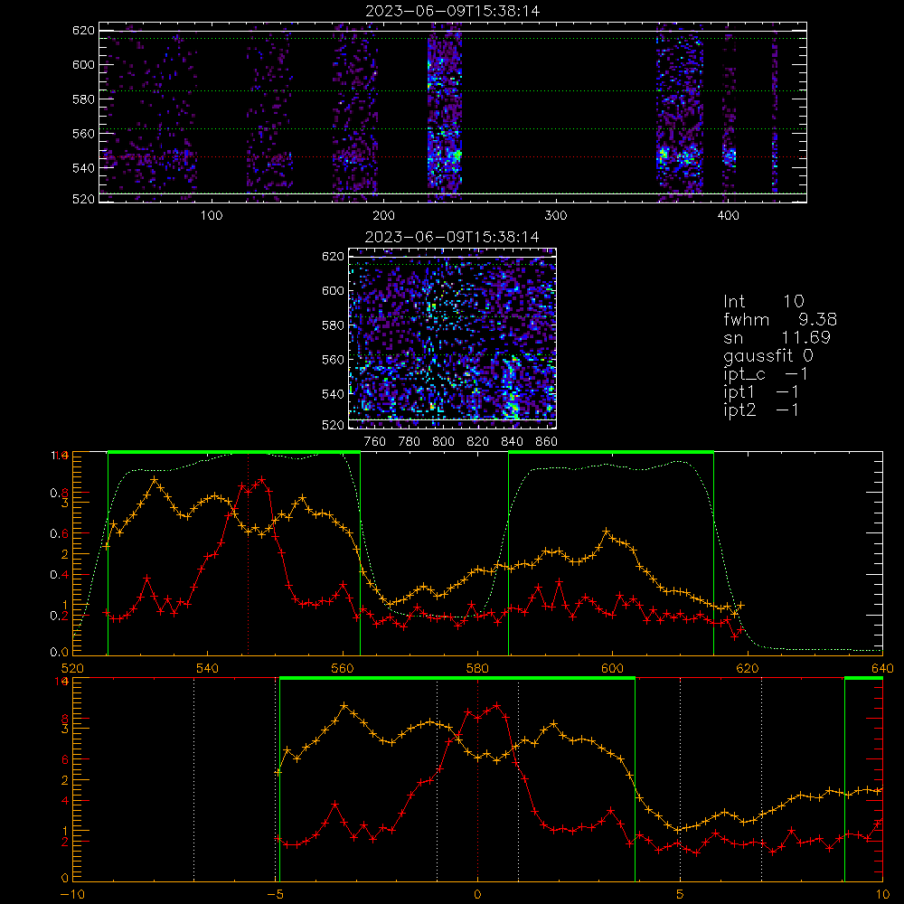Click the y-axis label '580' on the top plot
Screen dimensions: 904x904
point(83,99)
